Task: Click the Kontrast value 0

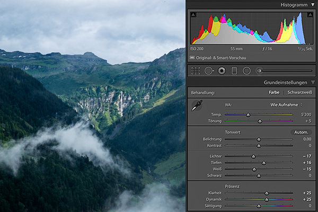Action: click(x=310, y=146)
